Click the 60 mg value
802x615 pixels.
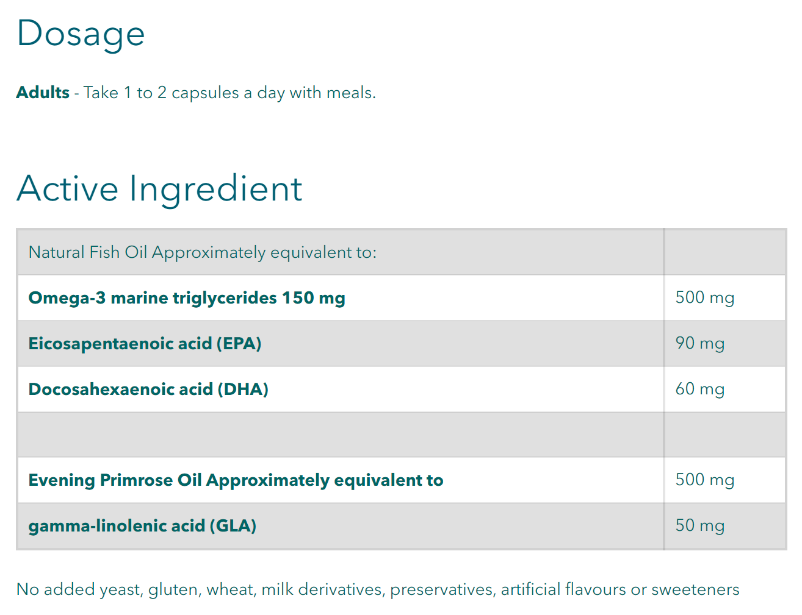[x=699, y=389]
